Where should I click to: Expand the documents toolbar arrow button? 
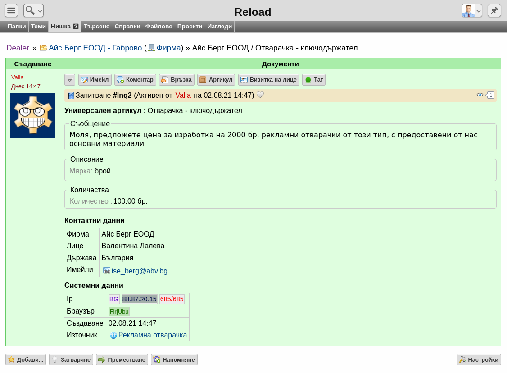[x=70, y=80]
